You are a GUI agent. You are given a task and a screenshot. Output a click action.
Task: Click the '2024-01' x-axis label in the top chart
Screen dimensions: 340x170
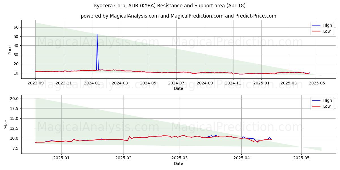tap(92, 83)
